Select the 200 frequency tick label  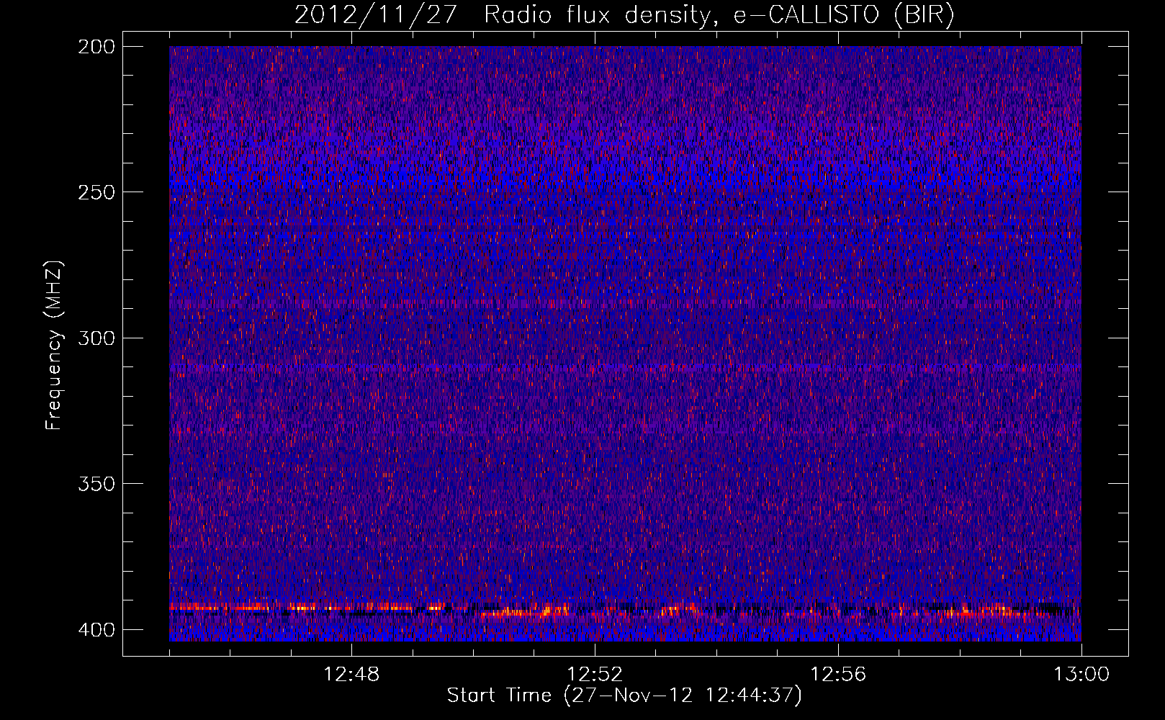(96, 47)
